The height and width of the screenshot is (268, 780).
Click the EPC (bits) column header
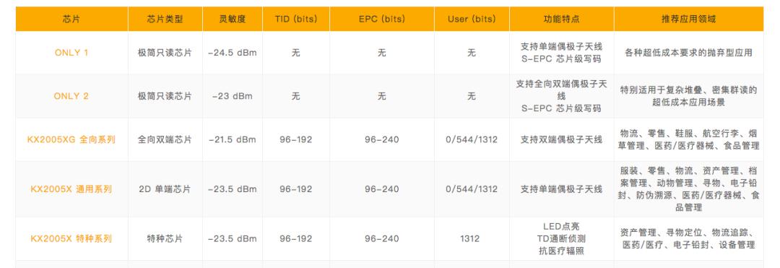382,20
